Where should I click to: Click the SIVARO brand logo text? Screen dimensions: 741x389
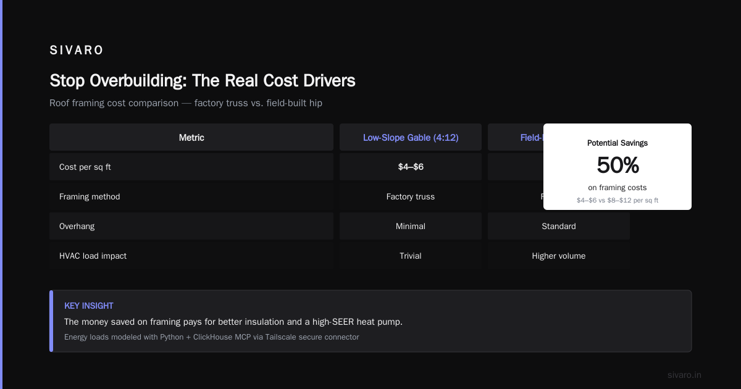[77, 51]
